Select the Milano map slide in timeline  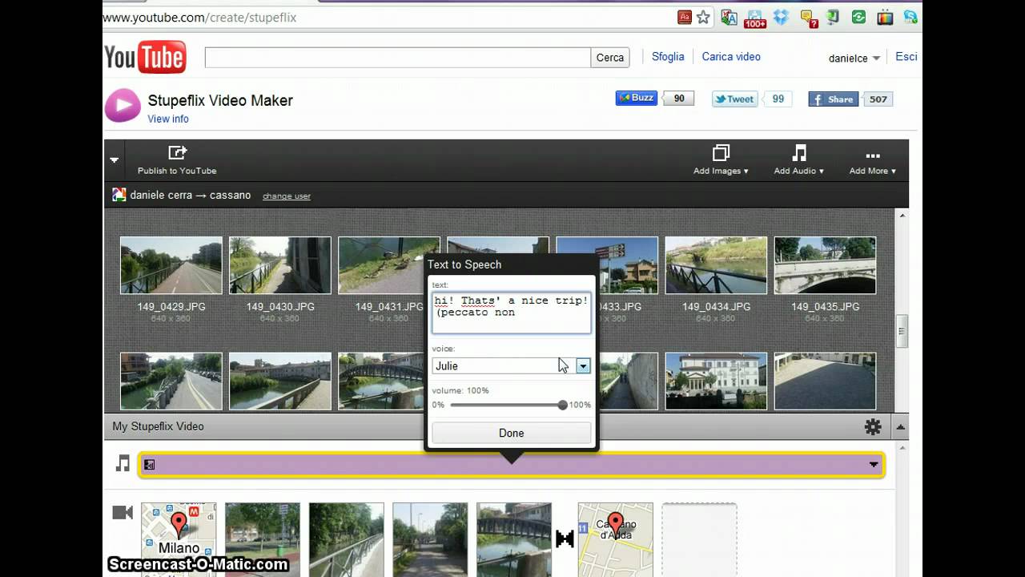(x=179, y=539)
